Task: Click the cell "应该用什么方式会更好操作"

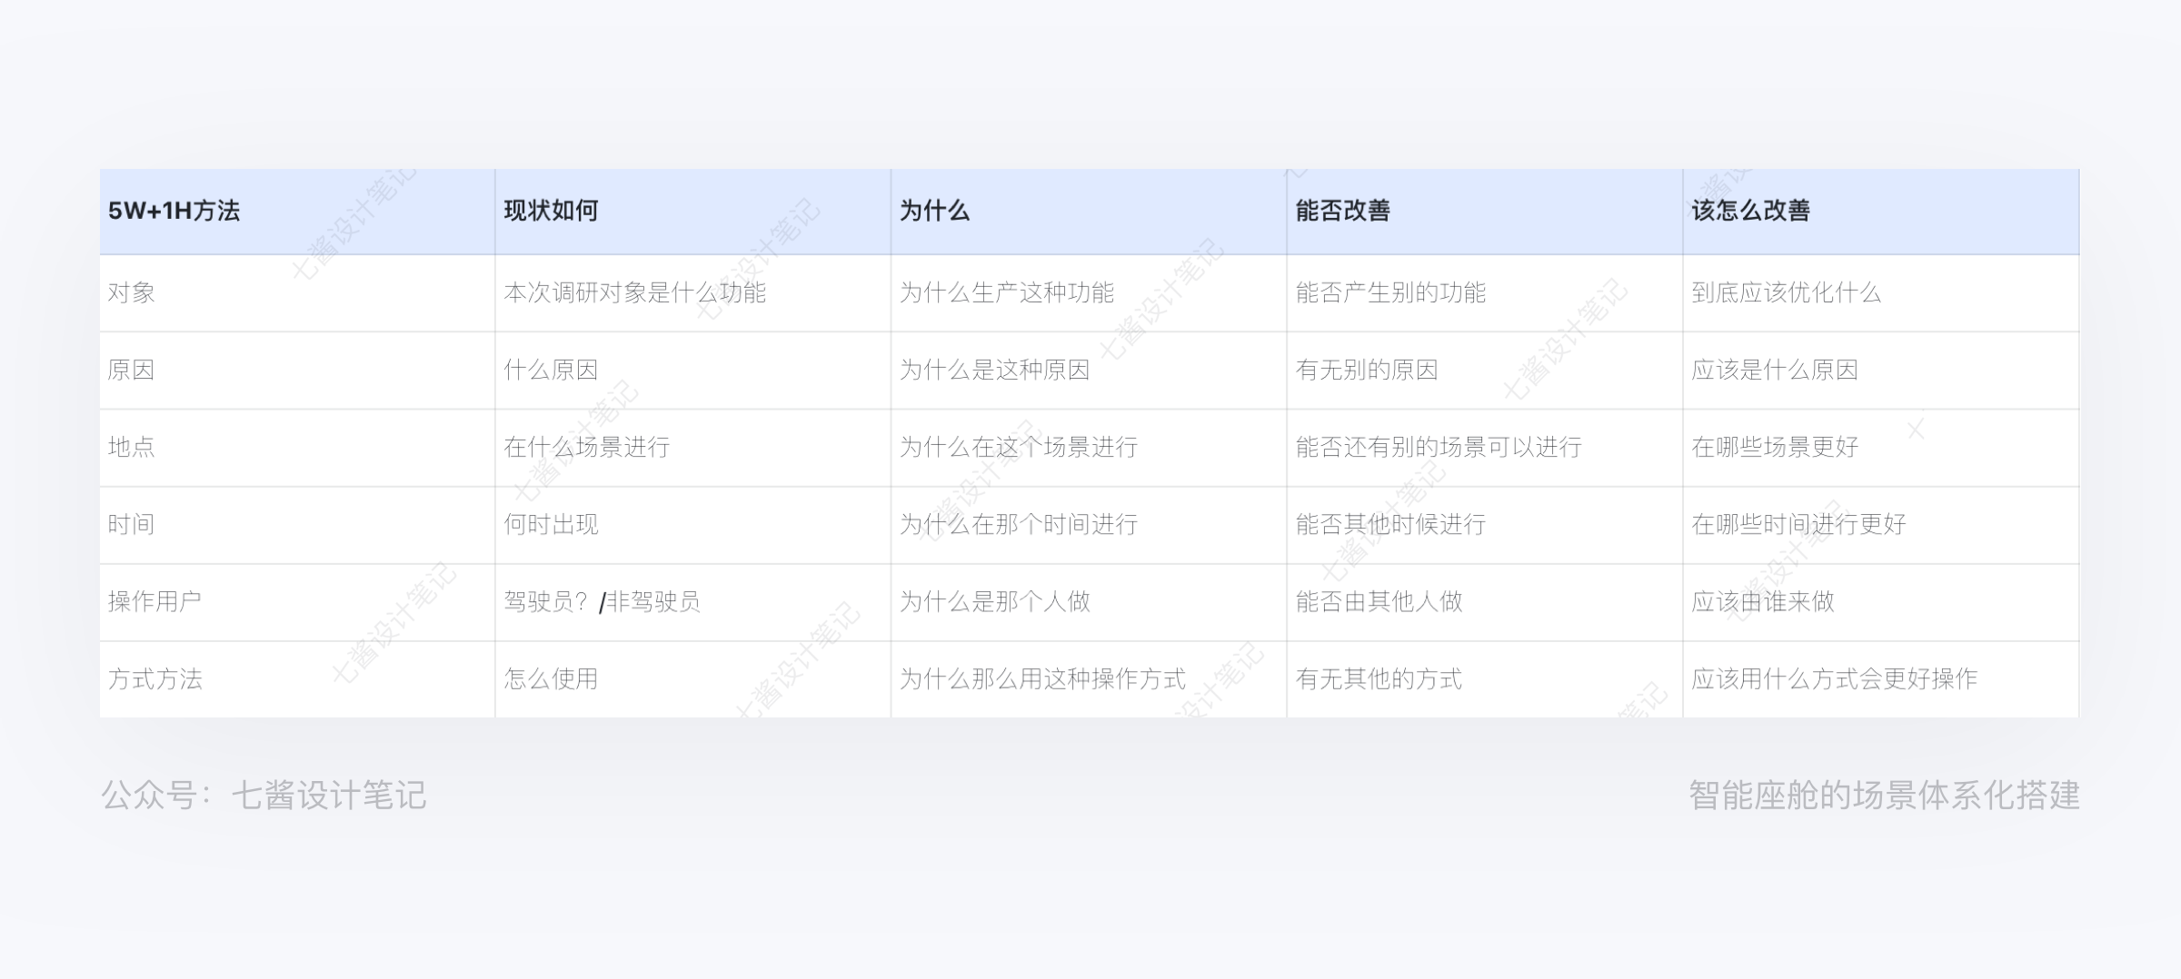Action: point(1881,678)
